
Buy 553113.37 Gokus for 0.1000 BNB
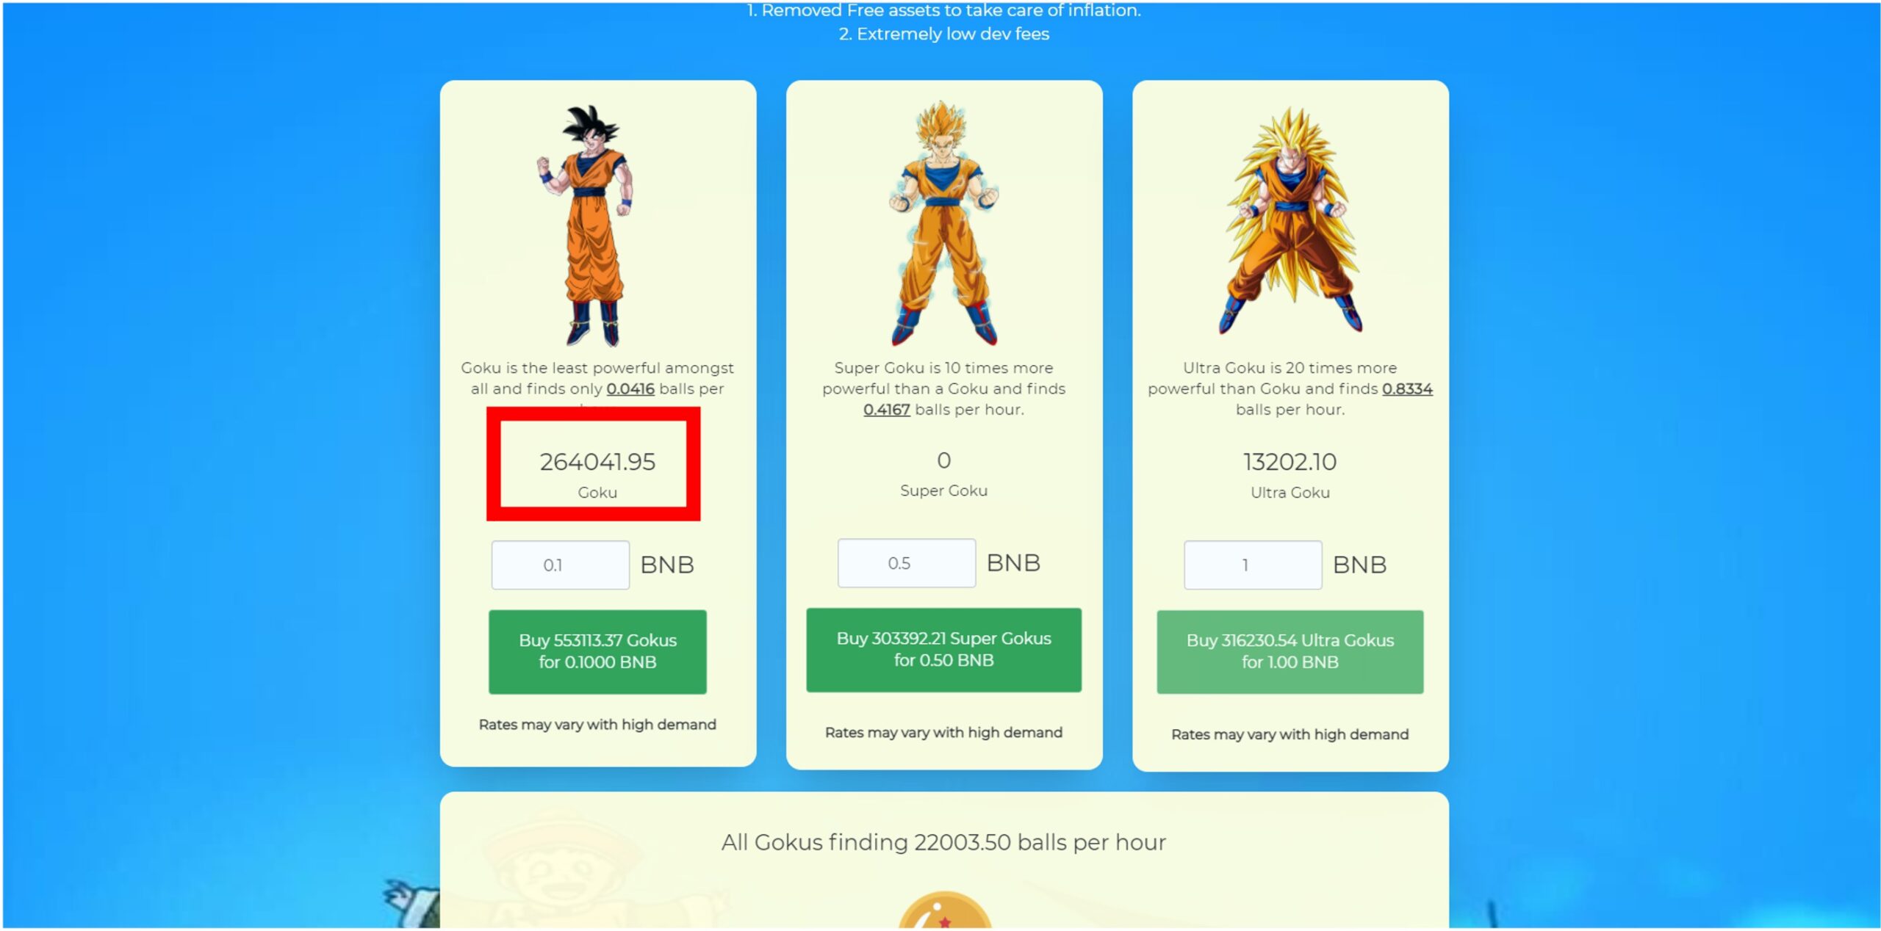coord(597,651)
